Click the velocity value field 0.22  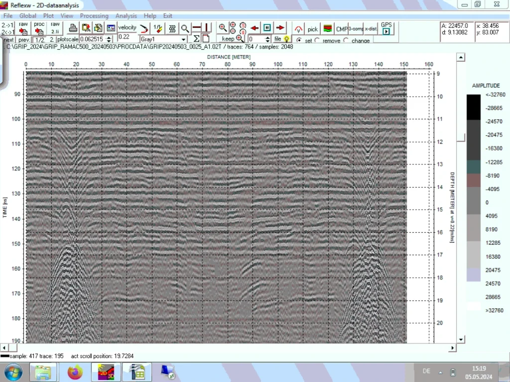(127, 37)
